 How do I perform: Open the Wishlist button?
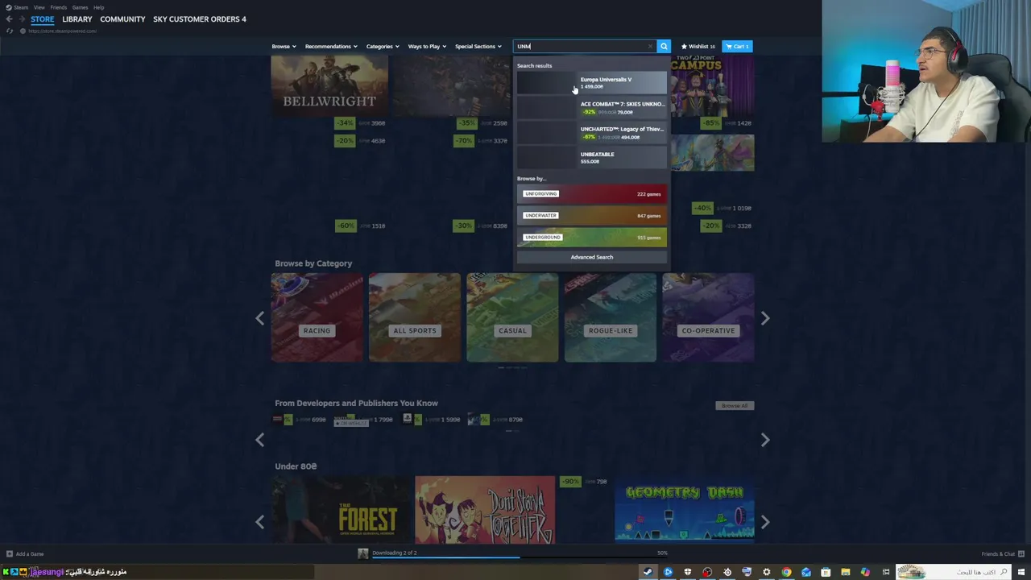[698, 46]
